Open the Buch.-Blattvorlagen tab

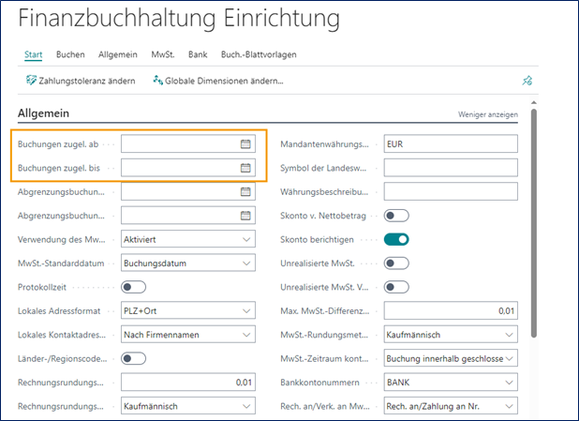(x=259, y=54)
